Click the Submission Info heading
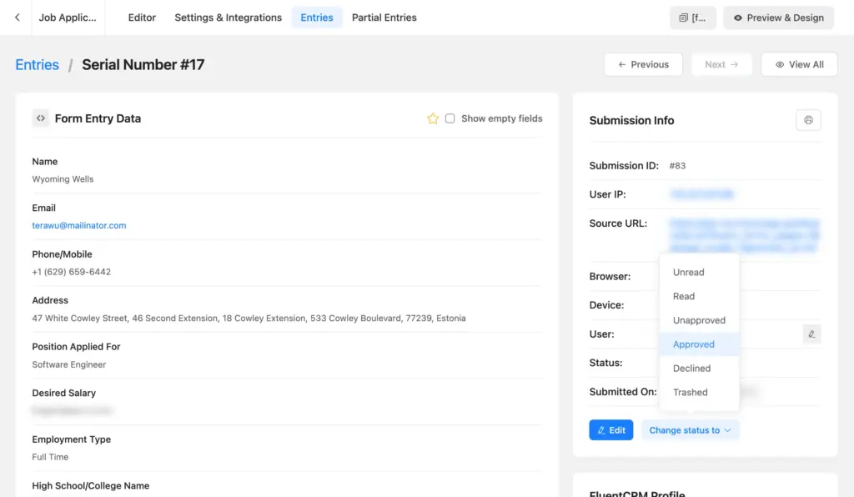The image size is (854, 497). [632, 120]
